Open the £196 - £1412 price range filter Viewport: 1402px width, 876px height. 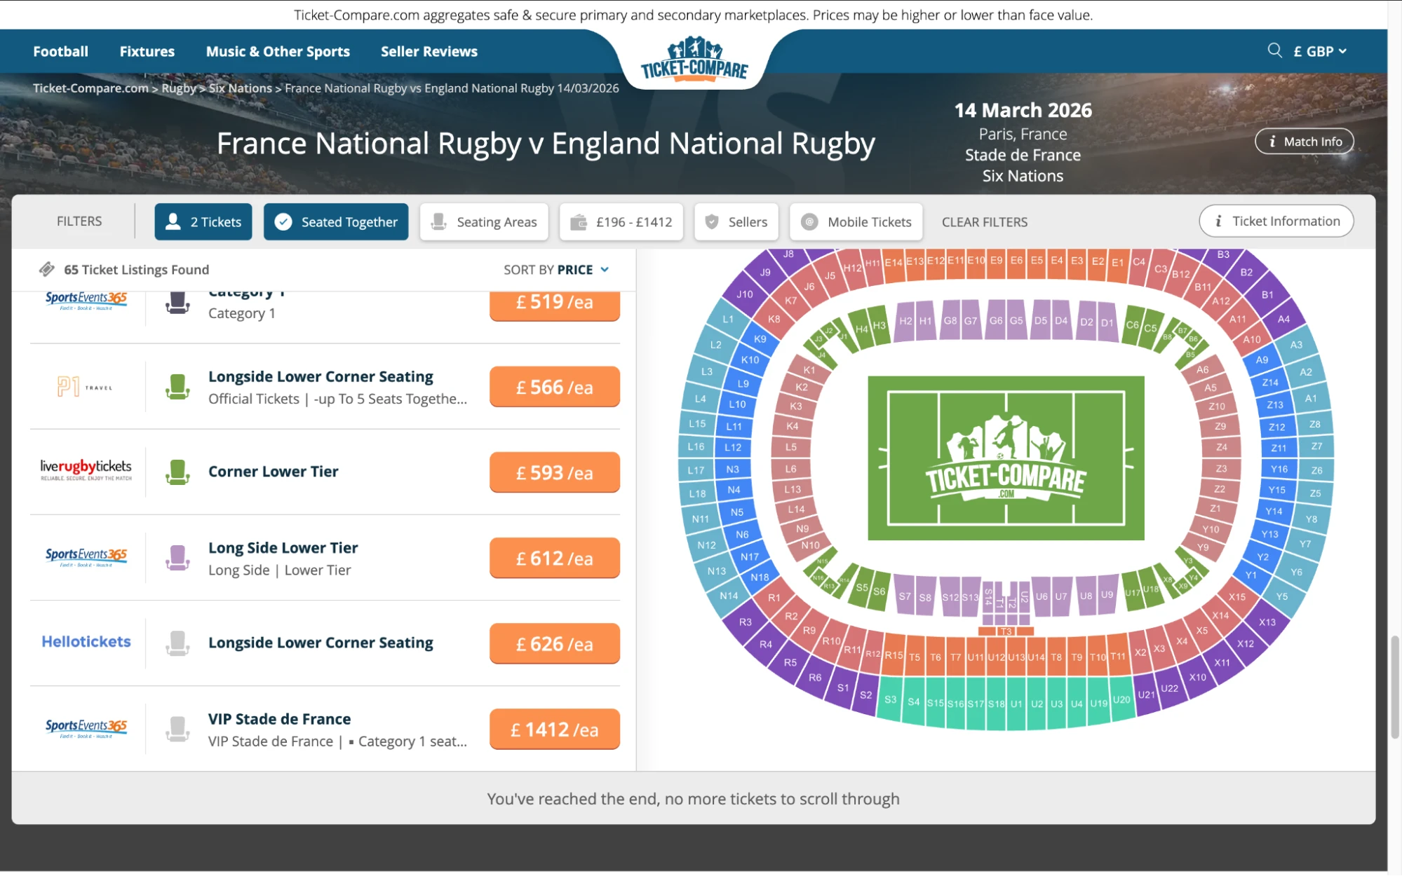[620, 221]
